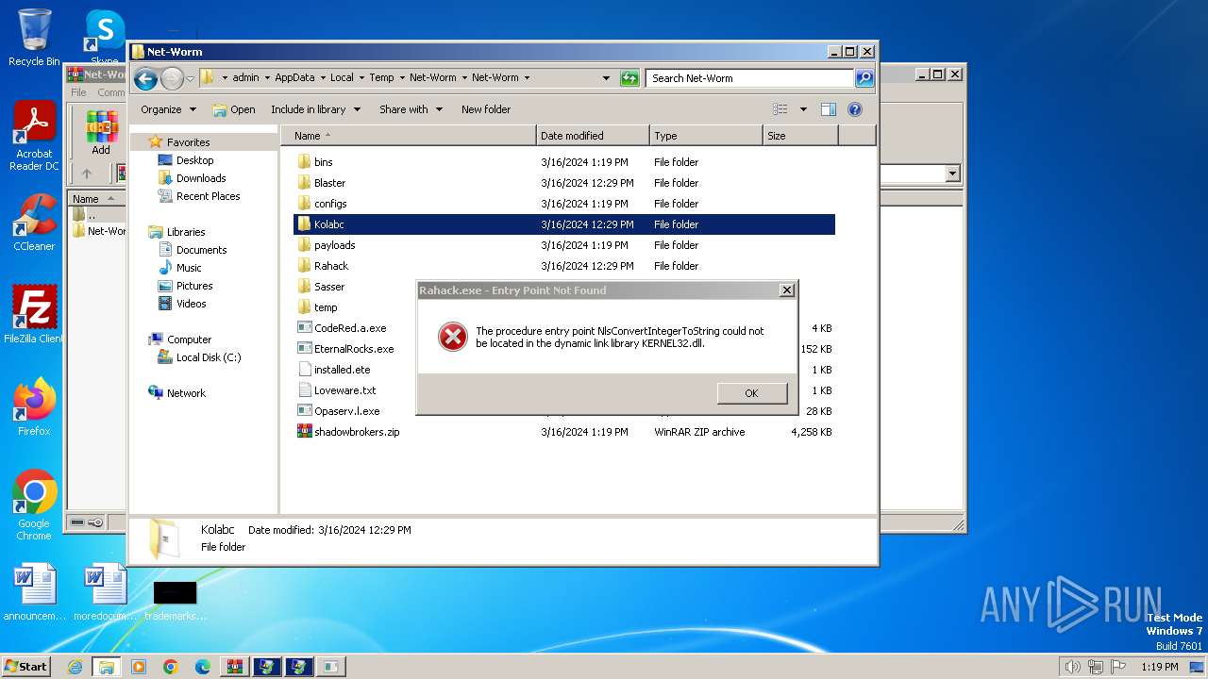
Task: Change the view with the views icon
Action: click(780, 109)
